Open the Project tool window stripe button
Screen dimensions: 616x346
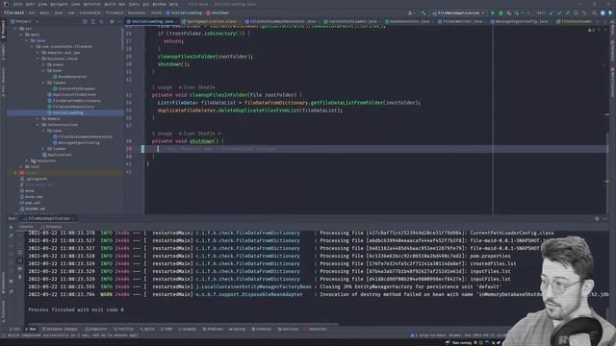pos(3,30)
